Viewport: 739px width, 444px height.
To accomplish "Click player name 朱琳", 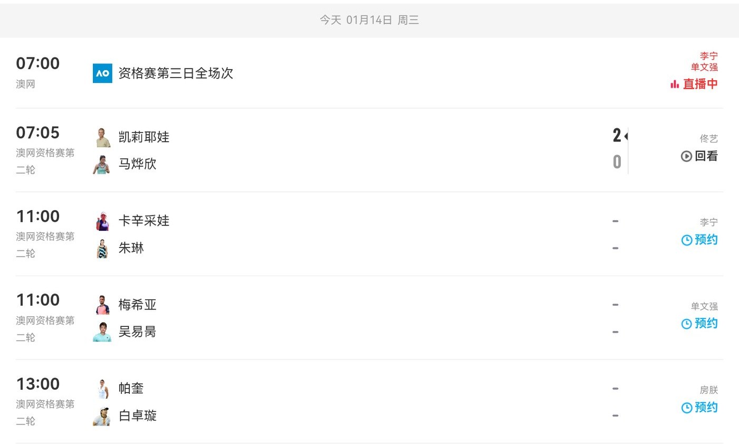I will click(x=131, y=248).
